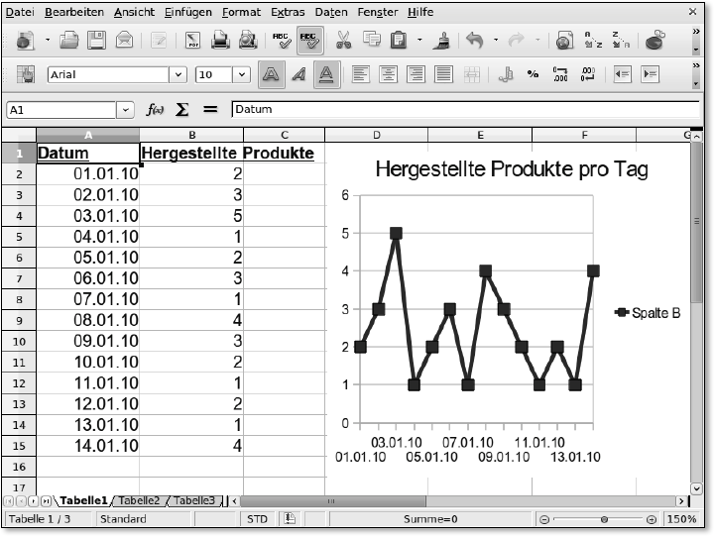715x536 pixels.
Task: Expand the Name Box cell reference dropdown
Action: (x=124, y=110)
